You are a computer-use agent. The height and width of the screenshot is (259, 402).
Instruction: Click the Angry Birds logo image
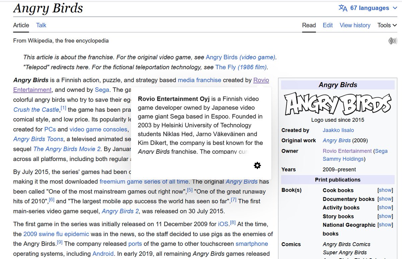point(338,104)
